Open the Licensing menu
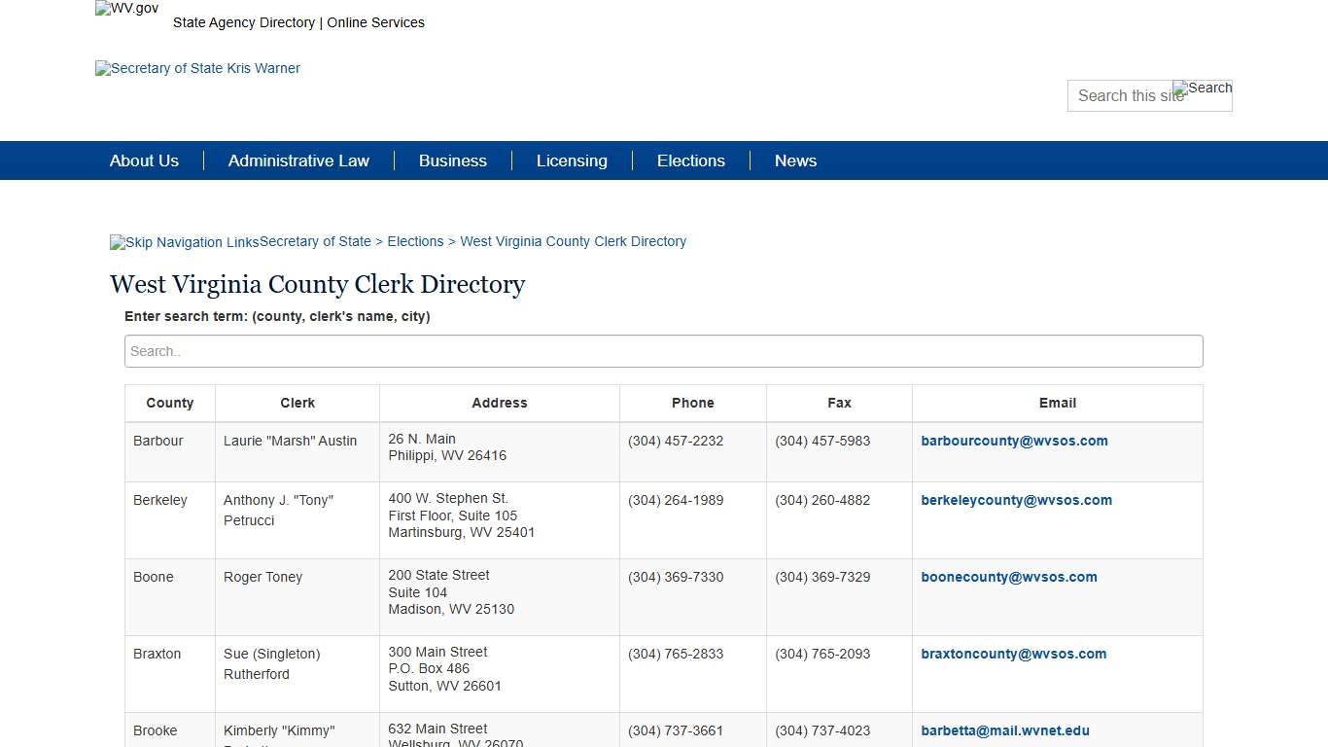Image resolution: width=1328 pixels, height=747 pixels. click(572, 160)
